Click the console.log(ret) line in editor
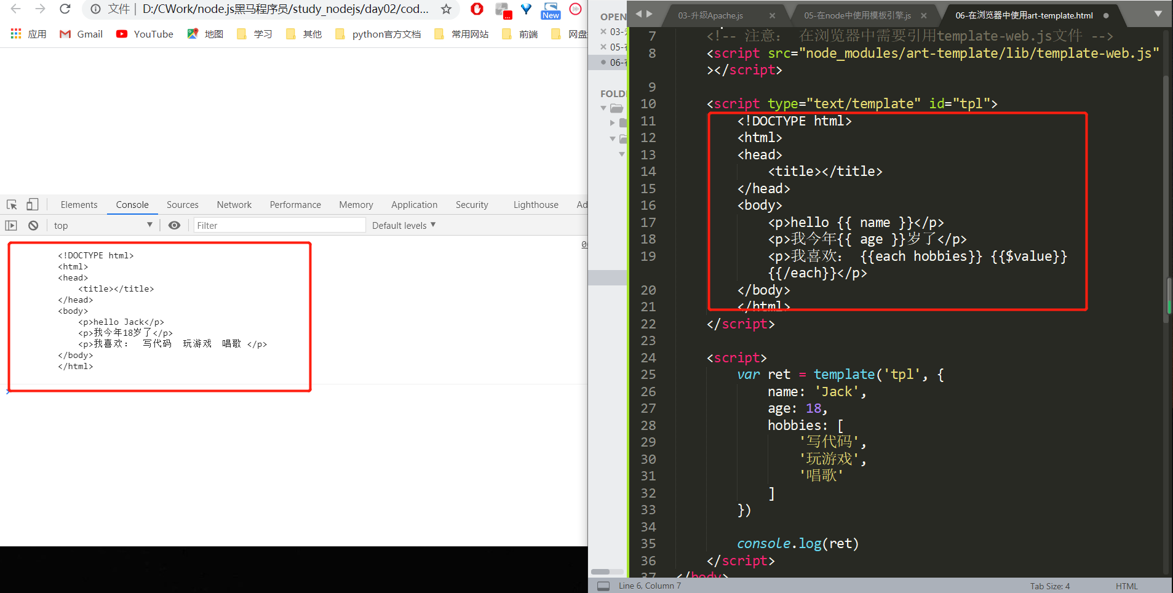Screen dimensions: 1173x593 [x=798, y=544]
